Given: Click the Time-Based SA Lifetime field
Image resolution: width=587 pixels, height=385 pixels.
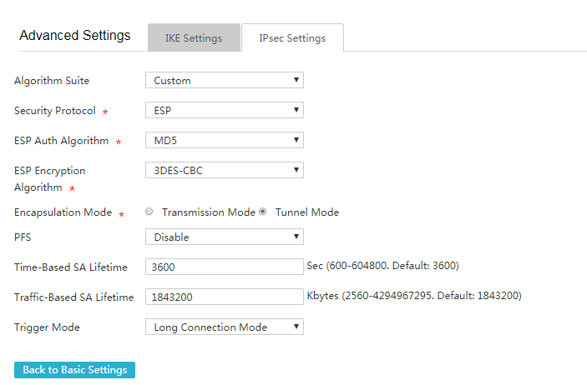Looking at the screenshot, I should point(225,267).
